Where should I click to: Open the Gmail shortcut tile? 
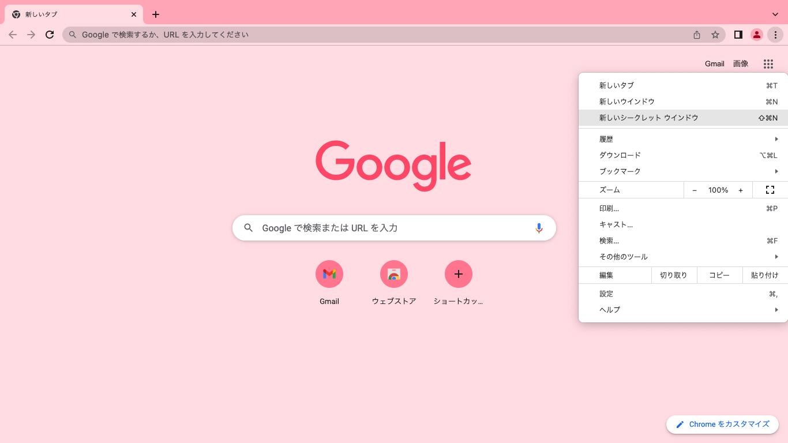click(329, 283)
